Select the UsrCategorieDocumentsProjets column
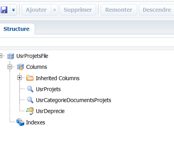This screenshot has height=158, width=174. click(x=74, y=100)
